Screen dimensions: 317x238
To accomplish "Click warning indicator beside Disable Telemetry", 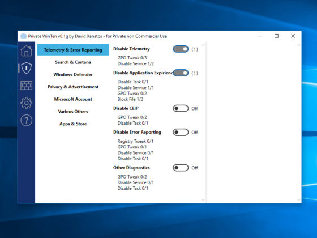I will pyautogui.click(x=195, y=49).
